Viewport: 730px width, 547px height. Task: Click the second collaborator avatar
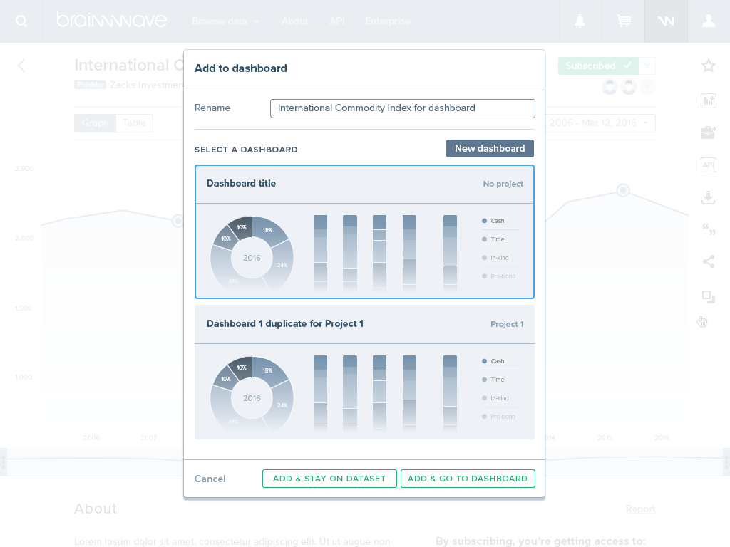click(629, 86)
